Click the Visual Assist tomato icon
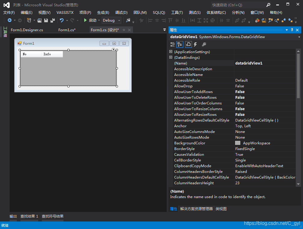The width and height of the screenshot is (303, 229). (x=257, y=20)
